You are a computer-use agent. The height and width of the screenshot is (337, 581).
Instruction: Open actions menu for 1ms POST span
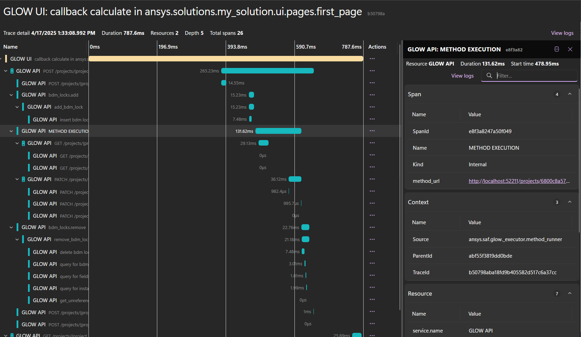(x=372, y=311)
